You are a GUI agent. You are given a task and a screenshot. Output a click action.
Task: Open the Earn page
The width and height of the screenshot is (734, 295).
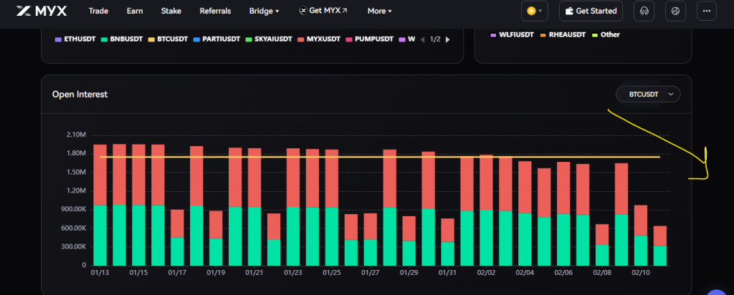(135, 11)
